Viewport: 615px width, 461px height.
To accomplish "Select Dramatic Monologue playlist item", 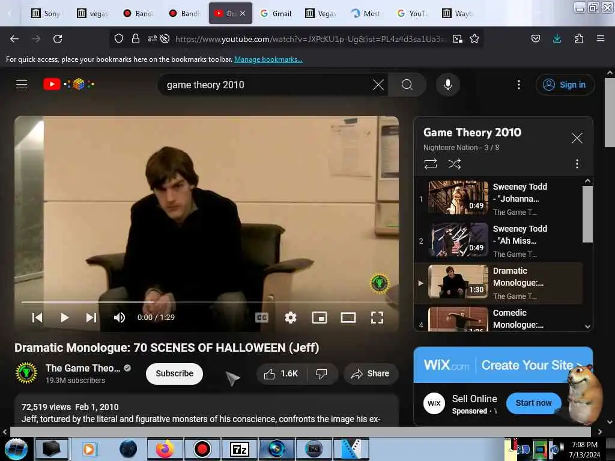I will point(498,283).
